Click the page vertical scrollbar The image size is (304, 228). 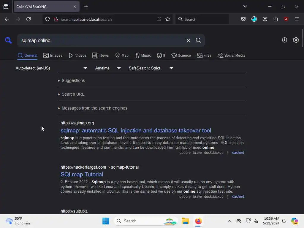click(303, 38)
